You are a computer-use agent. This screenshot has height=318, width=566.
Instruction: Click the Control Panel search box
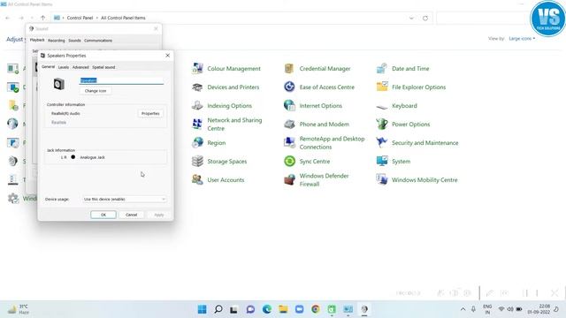pos(482,18)
